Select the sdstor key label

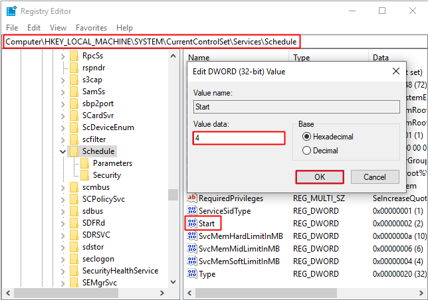click(93, 247)
